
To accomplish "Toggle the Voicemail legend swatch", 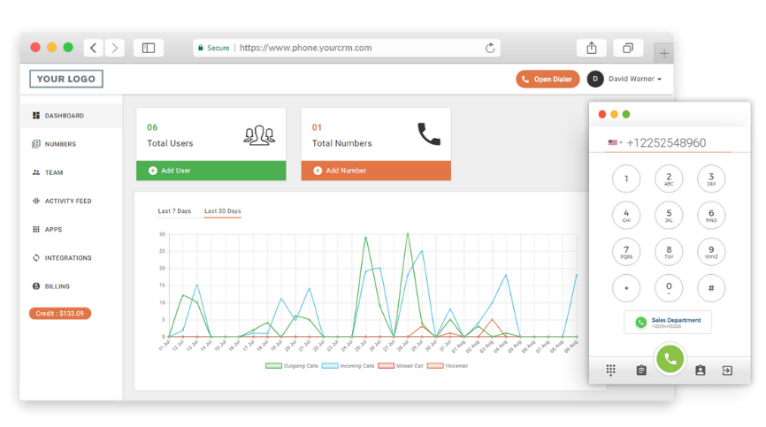I will [435, 365].
